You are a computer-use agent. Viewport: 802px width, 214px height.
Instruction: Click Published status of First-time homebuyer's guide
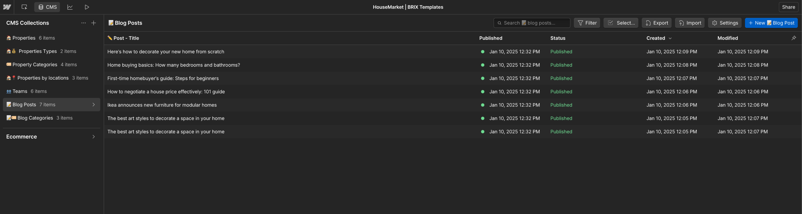click(561, 78)
